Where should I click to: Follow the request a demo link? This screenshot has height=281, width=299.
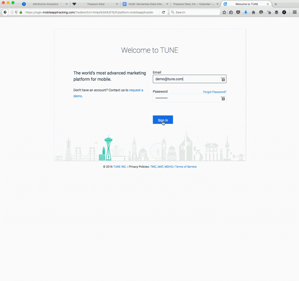[108, 93]
